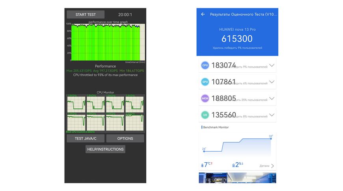Click the first CPU core monitor graph
The height and width of the screenshot is (191, 343).
(x=76, y=105)
